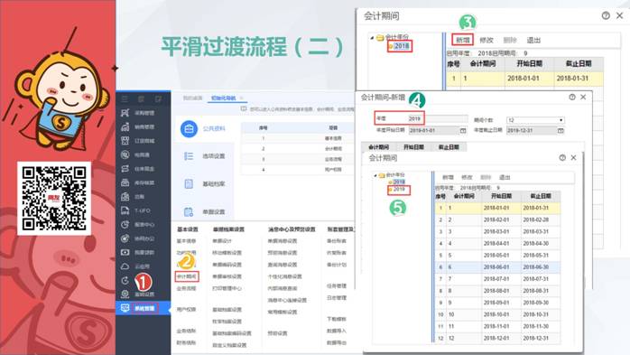630x355 pixels.
Task: Select row 12 with 2018-12-31
Action: click(x=497, y=338)
